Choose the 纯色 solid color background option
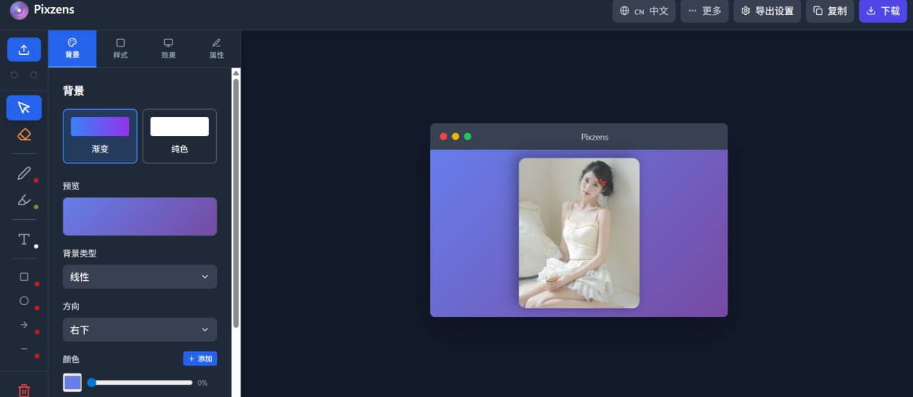Screen dimensions: 913x397 [x=180, y=136]
